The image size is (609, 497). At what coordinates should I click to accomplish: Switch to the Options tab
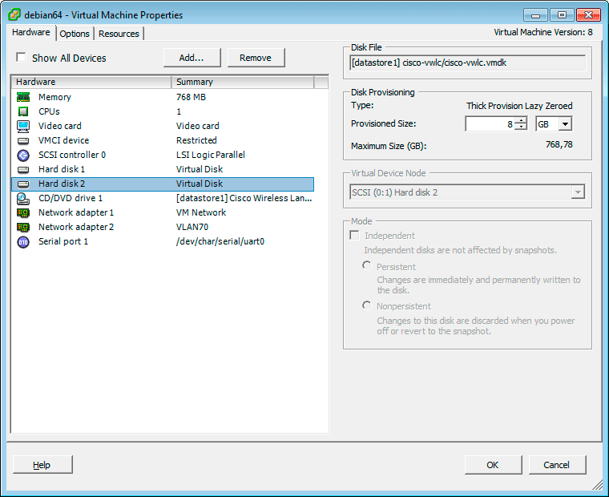coord(75,34)
